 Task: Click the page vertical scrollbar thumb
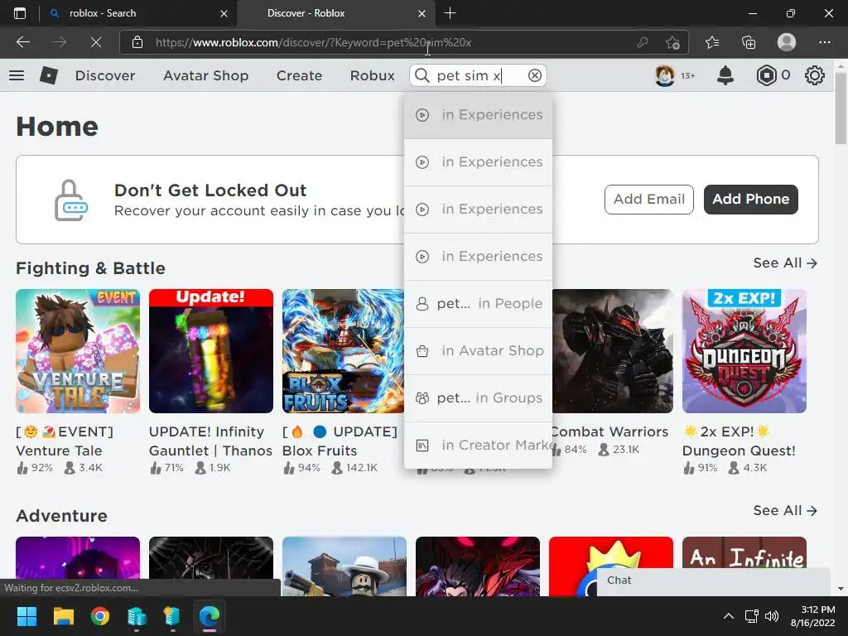(841, 108)
